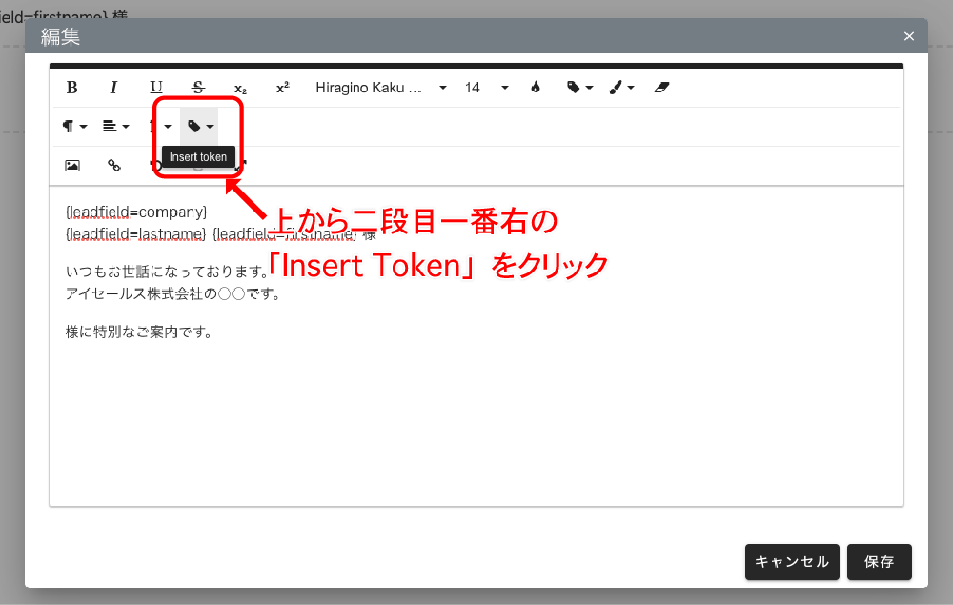The height and width of the screenshot is (605, 953).
Task: Pick text color with the droplet icon
Action: 536,88
